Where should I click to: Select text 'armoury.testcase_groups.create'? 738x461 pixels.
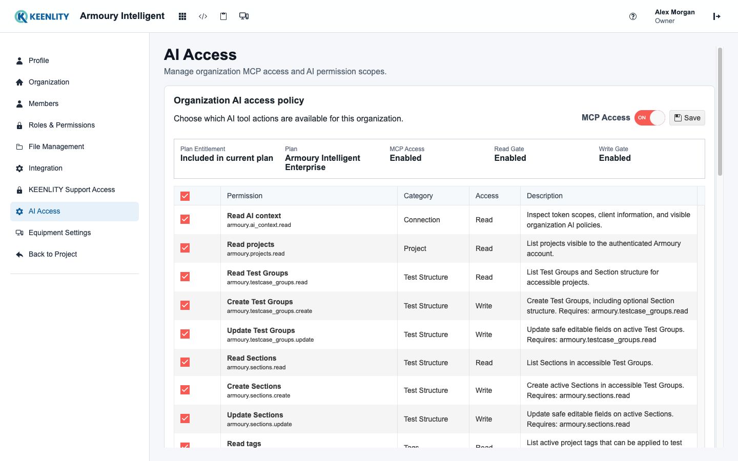pos(270,311)
